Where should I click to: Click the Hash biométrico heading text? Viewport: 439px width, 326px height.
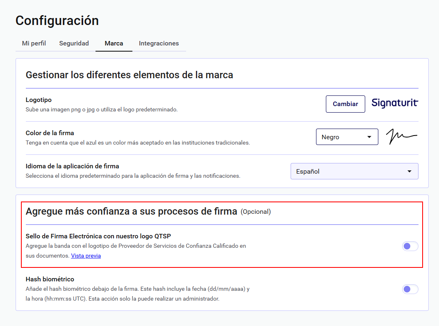pyautogui.click(x=50, y=279)
